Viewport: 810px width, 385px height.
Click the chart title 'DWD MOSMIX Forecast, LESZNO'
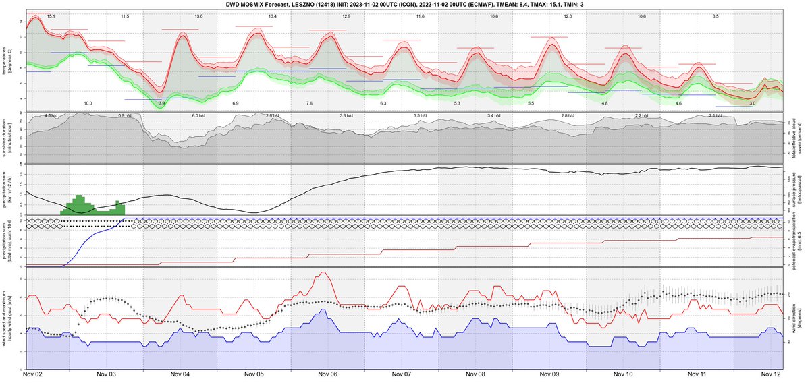[x=273, y=4]
